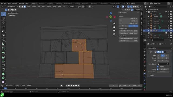Image resolution: width=173 pixels, height=97 pixels.
Task: Remove the Mirror modifier with X button
Action: click(x=167, y=52)
